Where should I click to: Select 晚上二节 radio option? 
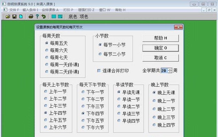(x=164, y=109)
